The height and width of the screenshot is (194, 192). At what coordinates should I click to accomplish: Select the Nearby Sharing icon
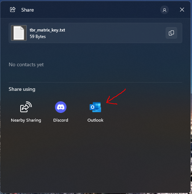(x=26, y=107)
